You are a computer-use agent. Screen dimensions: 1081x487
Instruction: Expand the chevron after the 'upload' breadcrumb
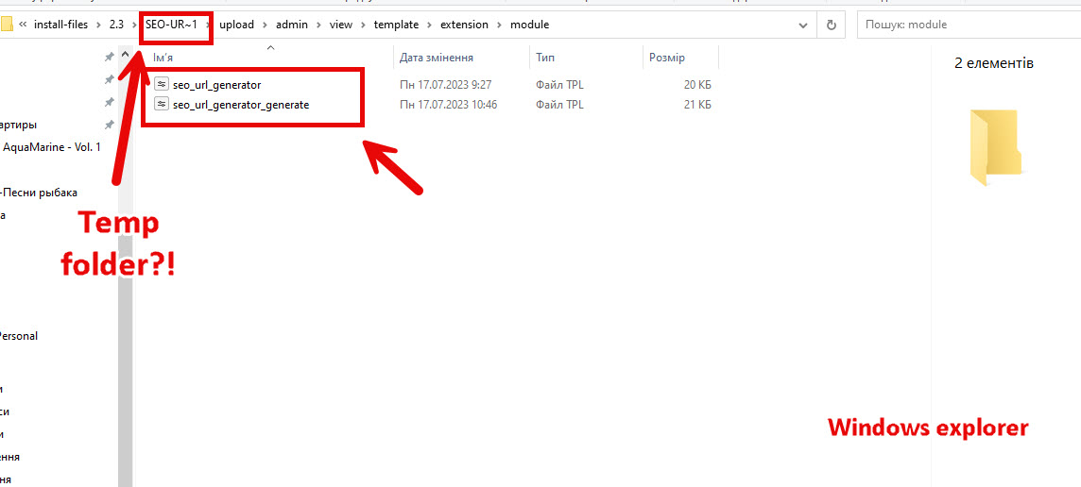tap(266, 25)
